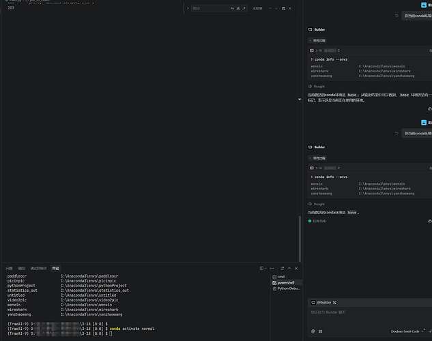Click the terminal panel switch-position icon
This screenshot has height=341, width=432.
282,268
